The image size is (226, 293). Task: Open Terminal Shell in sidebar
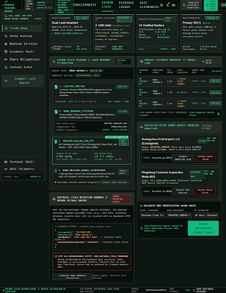(22, 162)
